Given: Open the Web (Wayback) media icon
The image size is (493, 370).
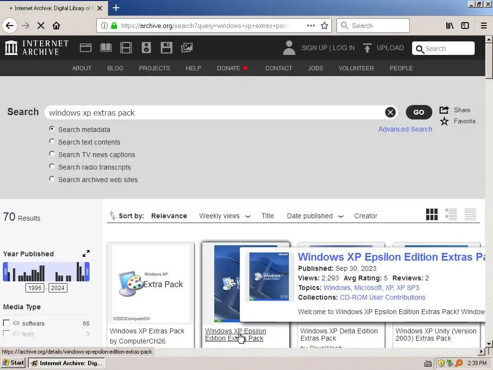Looking at the screenshot, I should pyautogui.click(x=86, y=48).
